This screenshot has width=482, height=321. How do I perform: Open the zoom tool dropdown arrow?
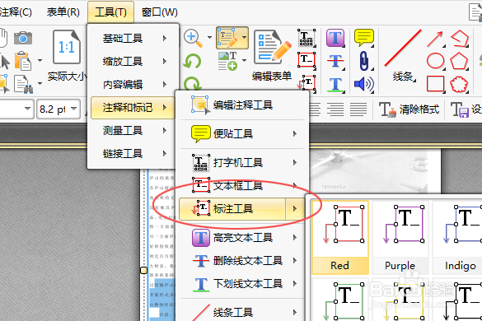click(x=209, y=38)
